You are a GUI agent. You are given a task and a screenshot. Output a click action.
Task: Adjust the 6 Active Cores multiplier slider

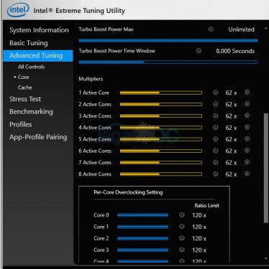161,151
